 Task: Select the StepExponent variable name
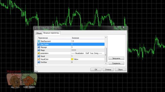tap(46, 41)
